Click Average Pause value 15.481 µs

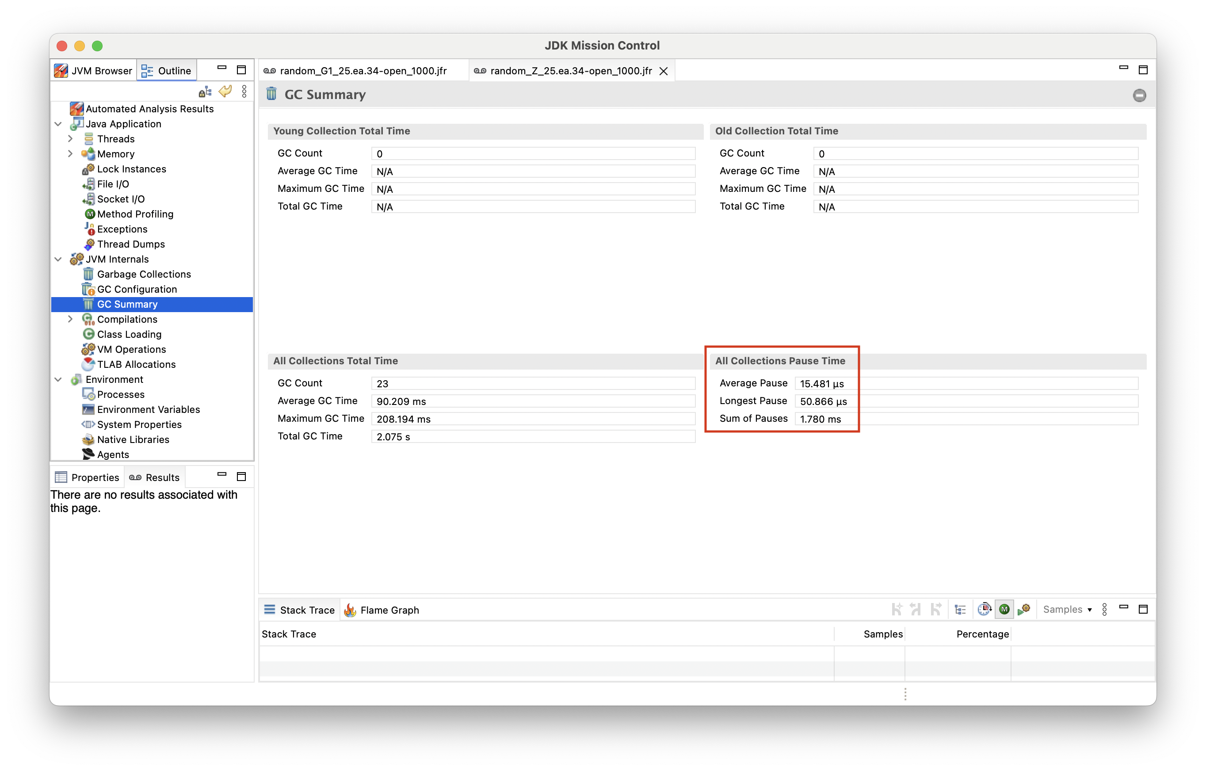point(966,383)
